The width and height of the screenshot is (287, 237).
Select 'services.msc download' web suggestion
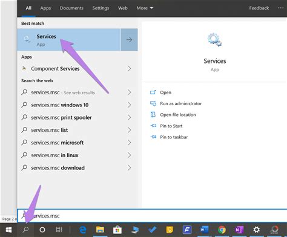tap(58, 168)
